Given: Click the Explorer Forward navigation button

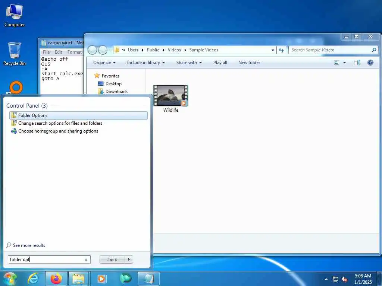Looking at the screenshot, I should (x=103, y=50).
